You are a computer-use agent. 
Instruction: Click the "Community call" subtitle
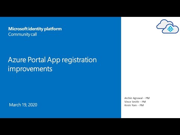(x=22, y=34)
